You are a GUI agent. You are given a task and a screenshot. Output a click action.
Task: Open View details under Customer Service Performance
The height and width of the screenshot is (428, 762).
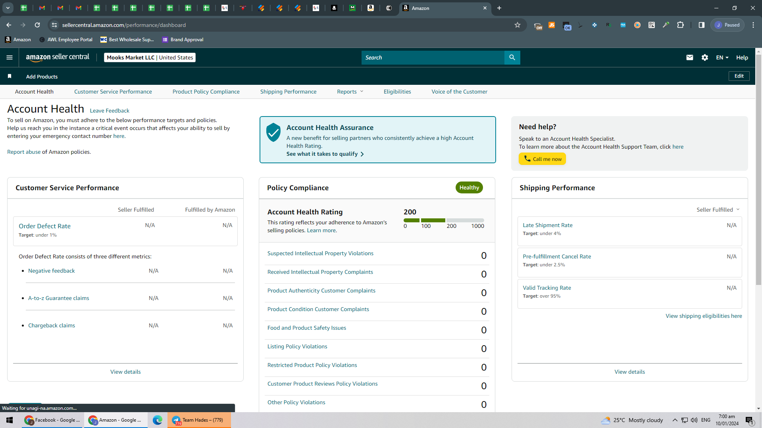click(125, 372)
